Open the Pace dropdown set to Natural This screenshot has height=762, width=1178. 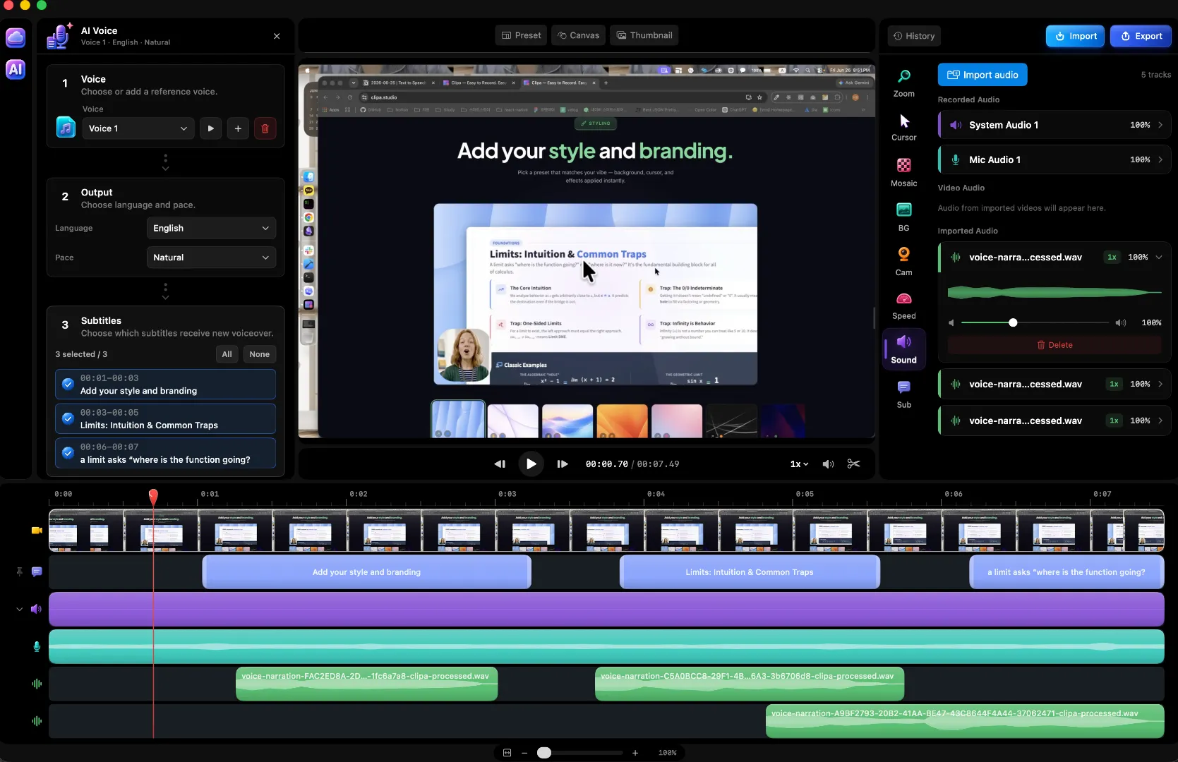point(211,258)
